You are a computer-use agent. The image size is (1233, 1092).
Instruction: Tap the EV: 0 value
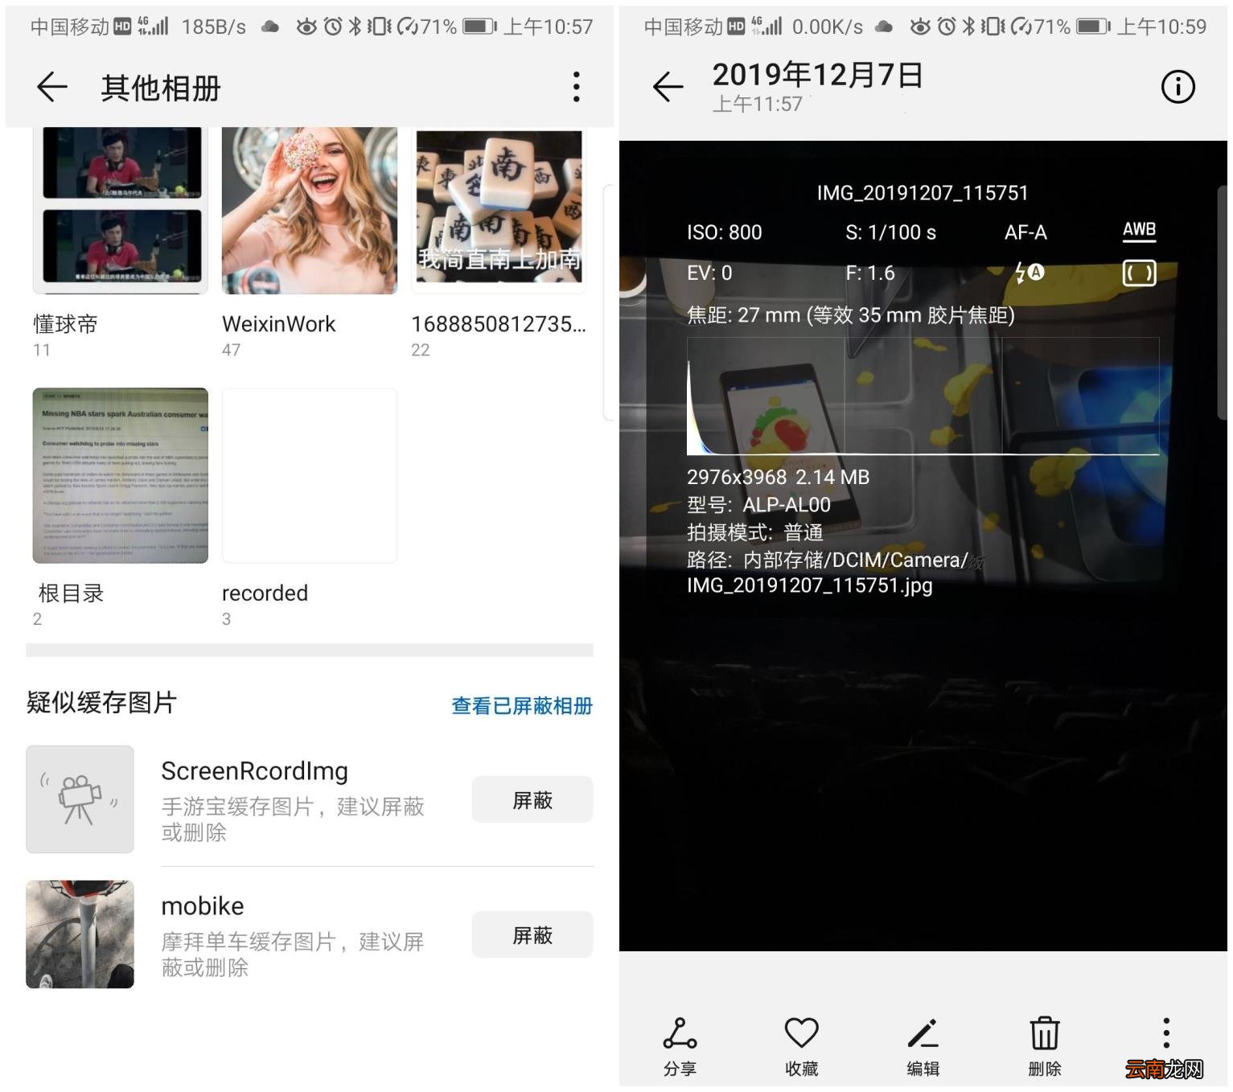click(x=709, y=273)
